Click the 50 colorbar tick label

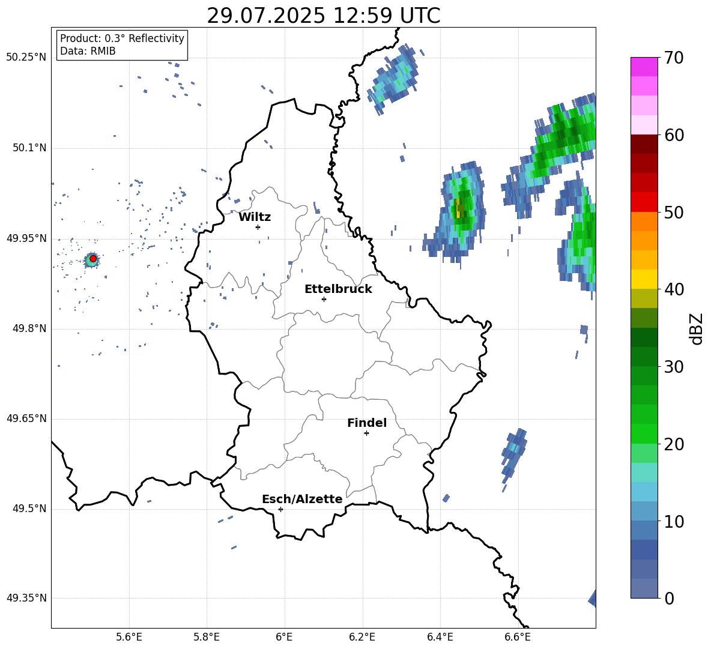click(x=674, y=212)
